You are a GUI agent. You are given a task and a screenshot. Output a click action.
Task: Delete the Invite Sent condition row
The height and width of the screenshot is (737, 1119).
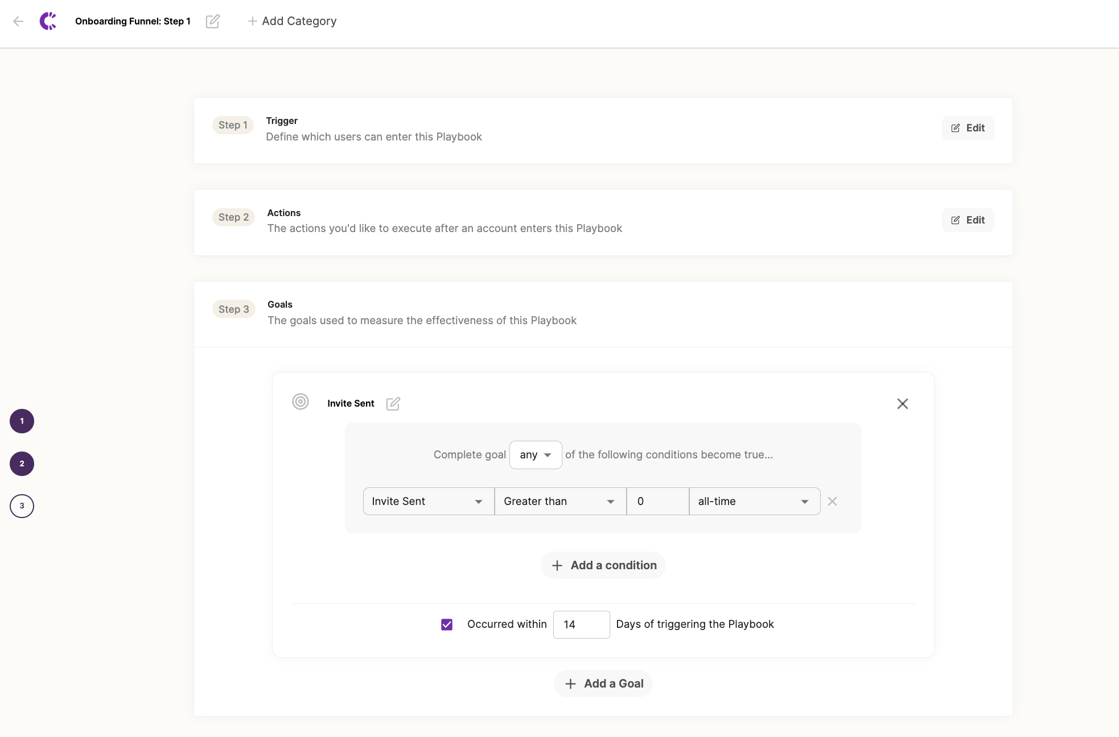tap(832, 502)
